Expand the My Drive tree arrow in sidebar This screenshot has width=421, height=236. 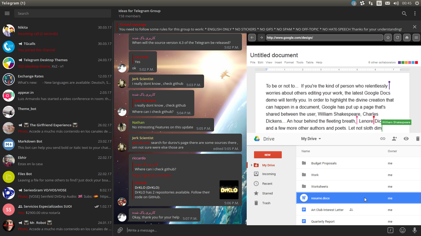252,165
